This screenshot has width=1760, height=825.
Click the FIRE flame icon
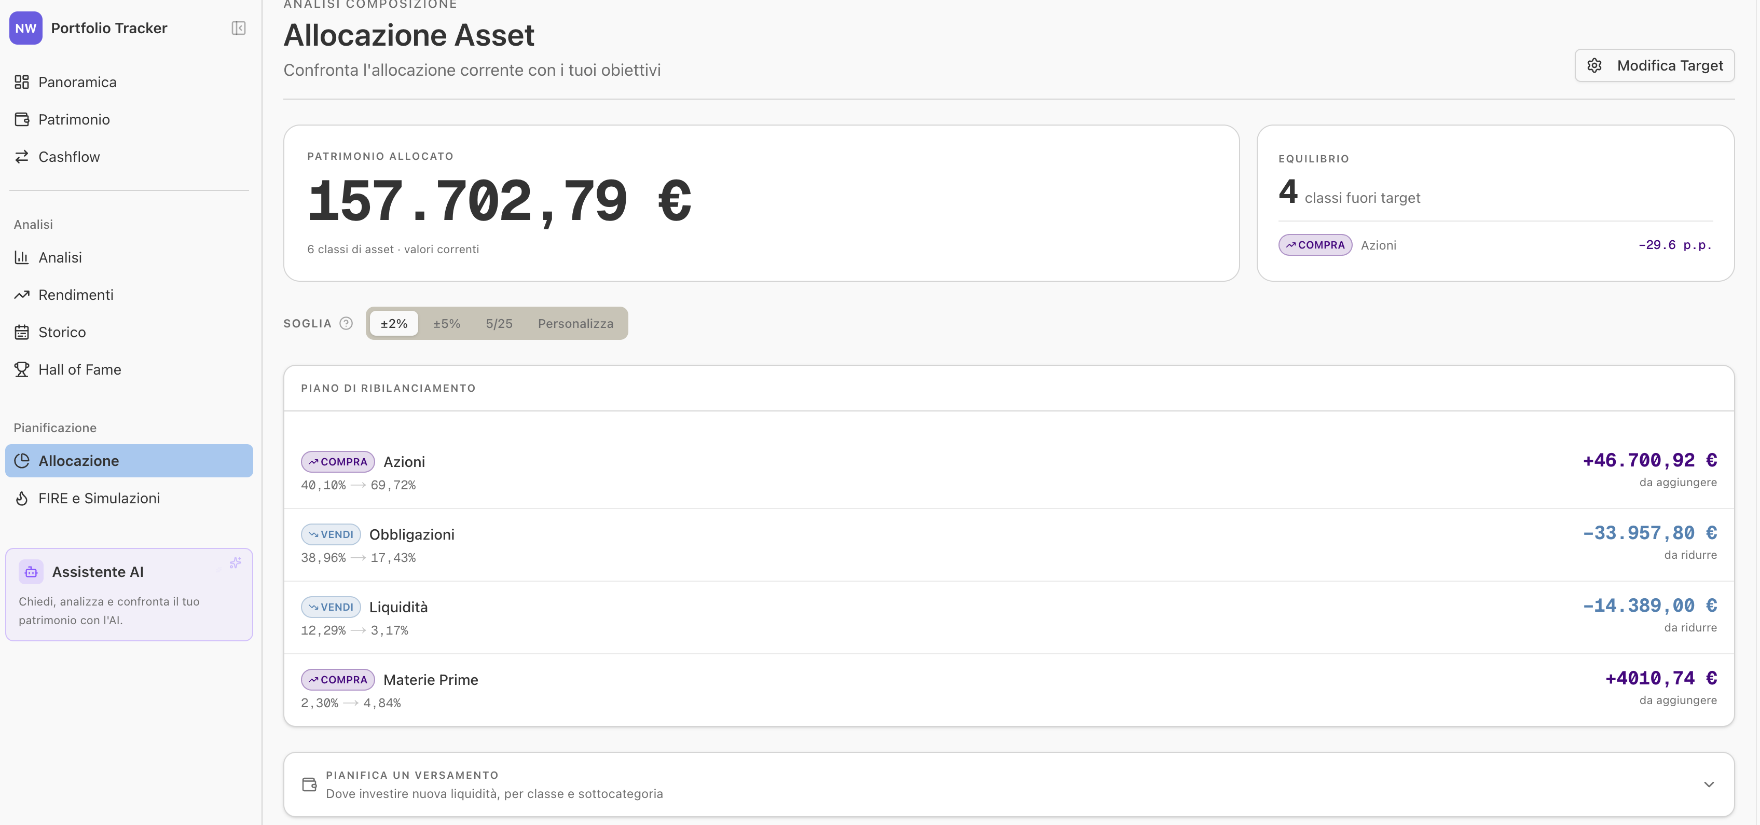[x=22, y=499]
